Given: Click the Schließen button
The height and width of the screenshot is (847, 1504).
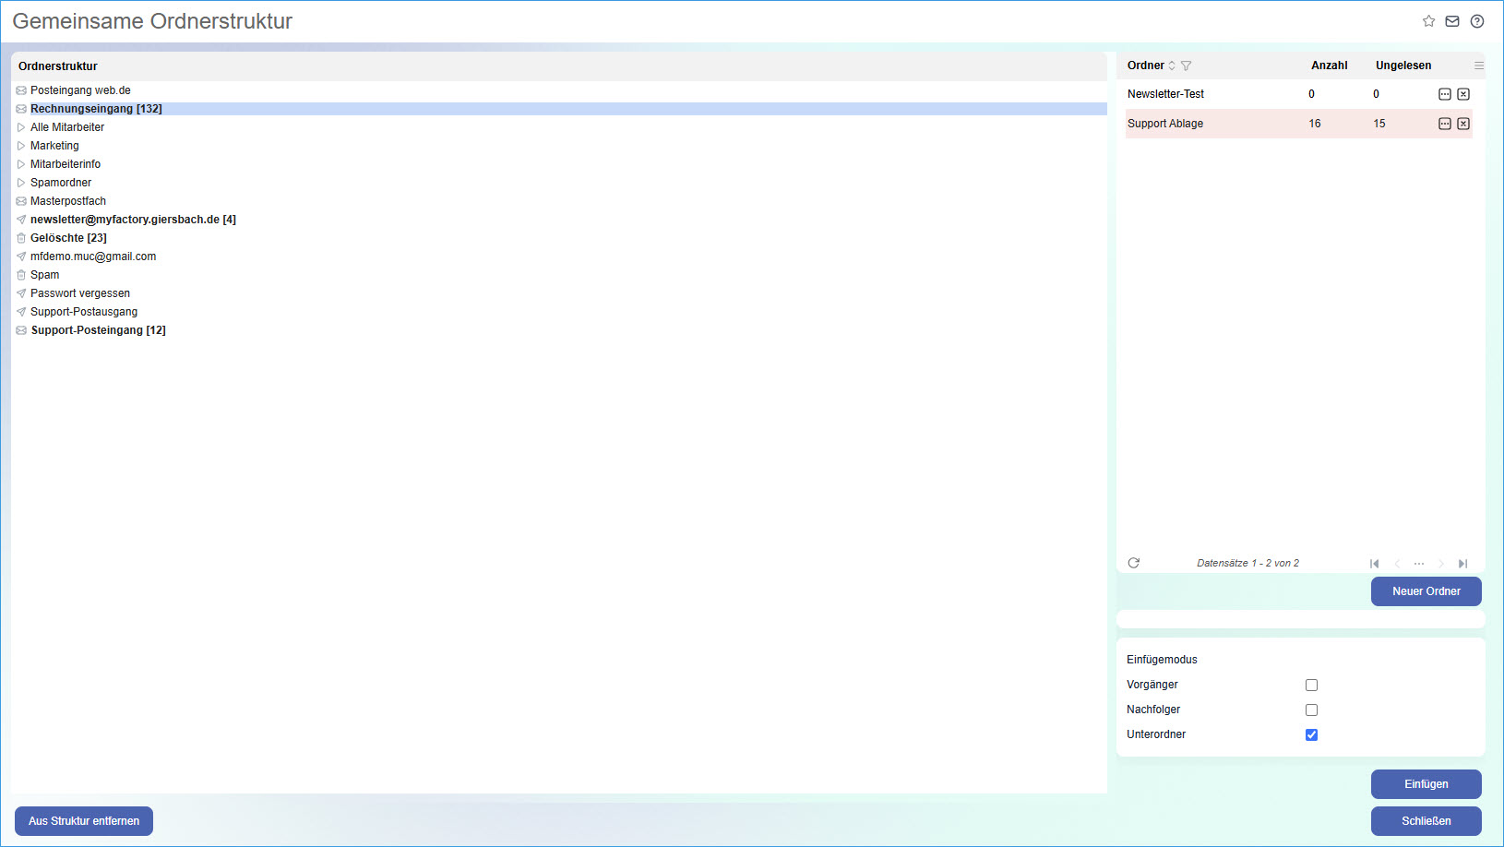Looking at the screenshot, I should point(1426,821).
